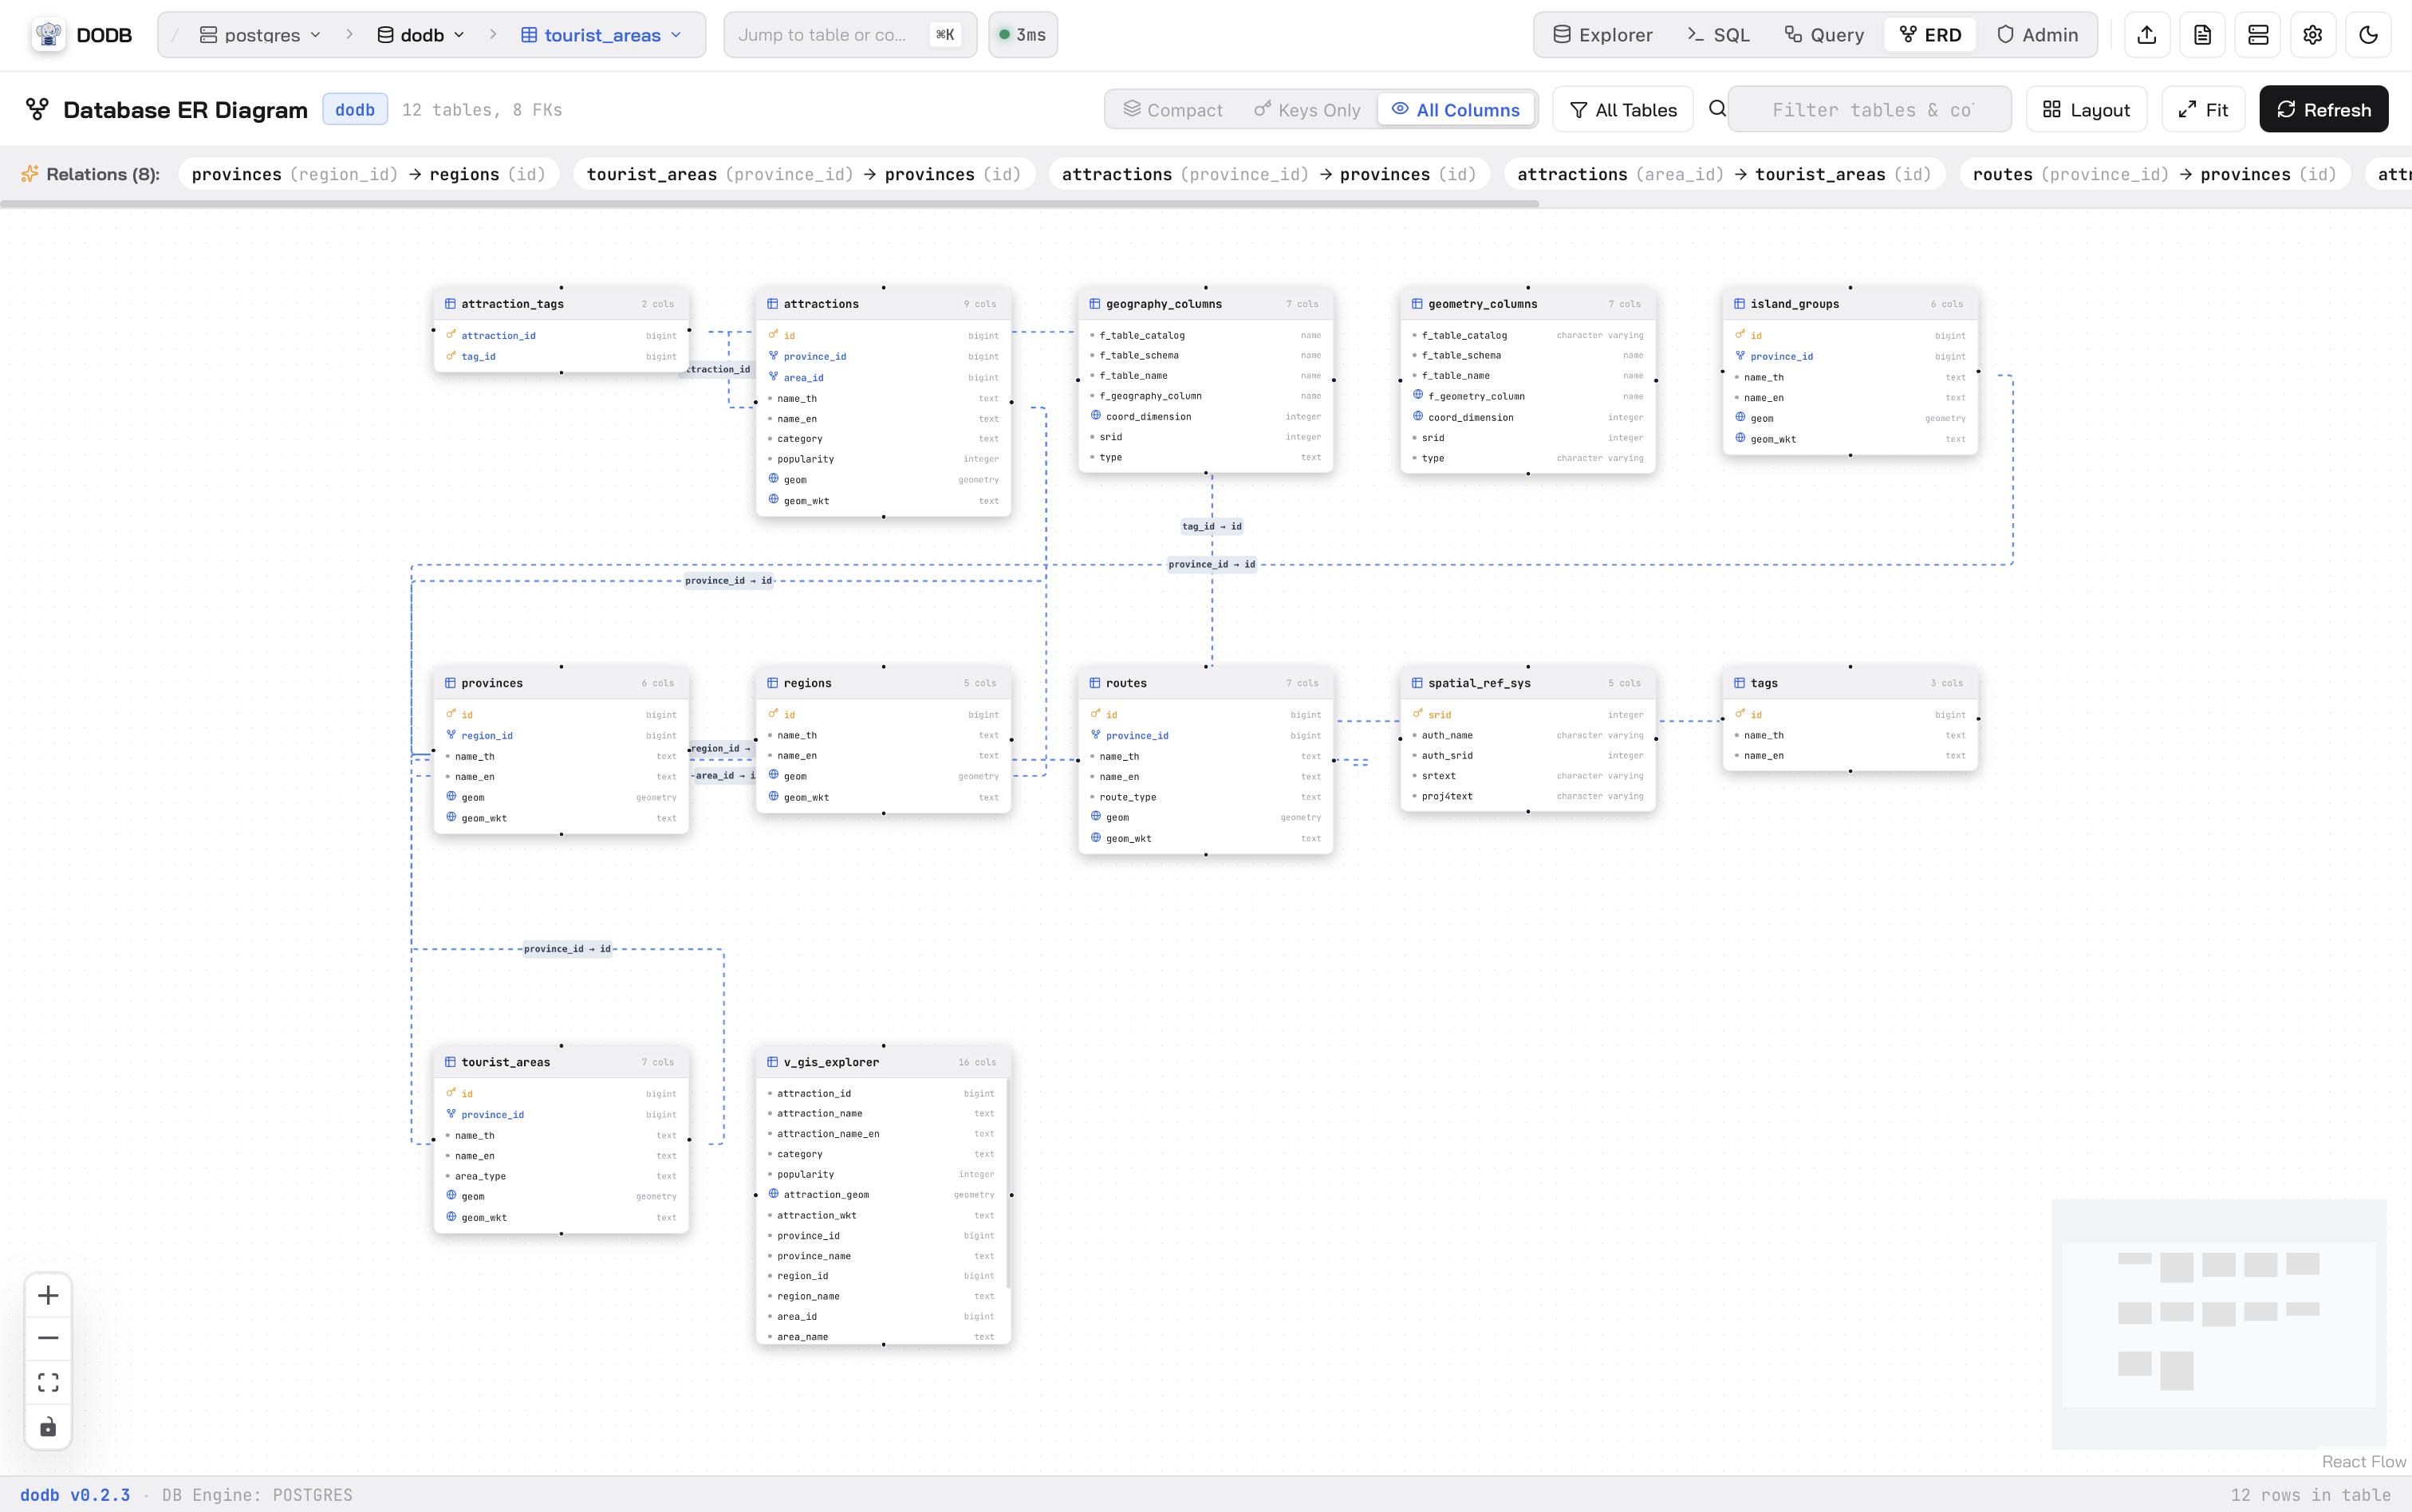Click the table icon on the island_groups node

(x=1739, y=304)
